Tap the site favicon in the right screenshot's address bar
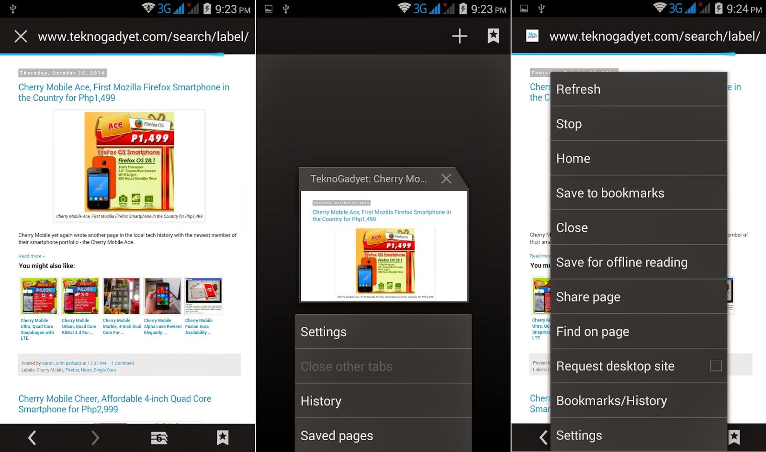 tap(532, 36)
